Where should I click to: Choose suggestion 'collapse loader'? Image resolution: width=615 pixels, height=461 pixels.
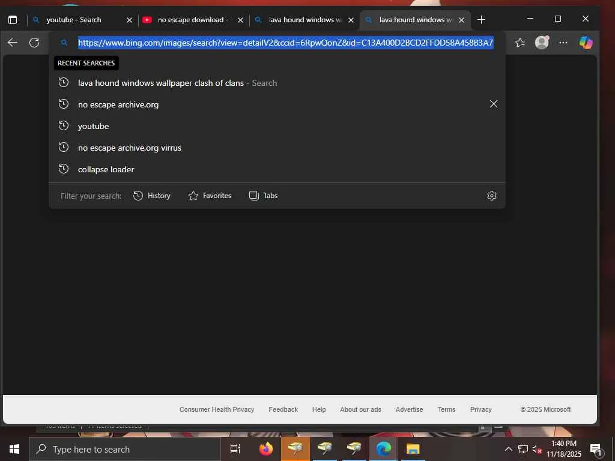tap(277, 169)
